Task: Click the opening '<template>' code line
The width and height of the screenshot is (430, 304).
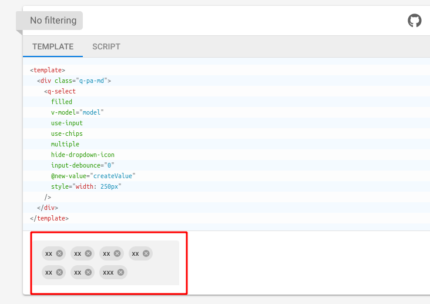Action: [48, 70]
